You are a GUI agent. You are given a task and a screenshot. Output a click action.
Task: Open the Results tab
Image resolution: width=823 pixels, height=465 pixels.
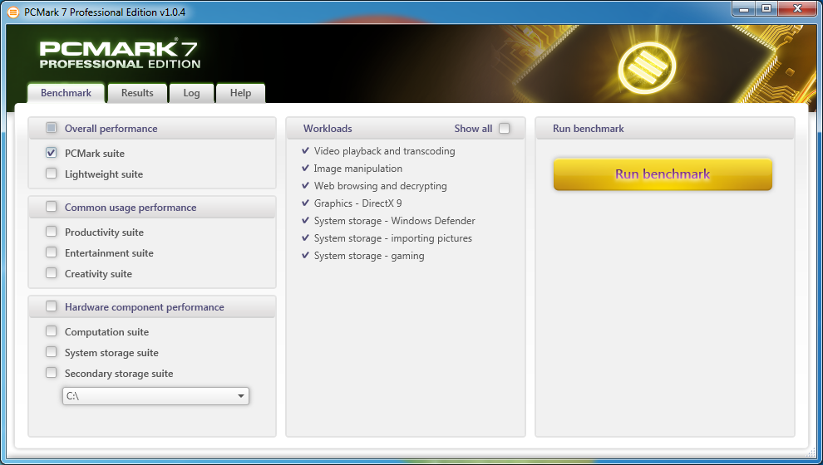tap(137, 93)
